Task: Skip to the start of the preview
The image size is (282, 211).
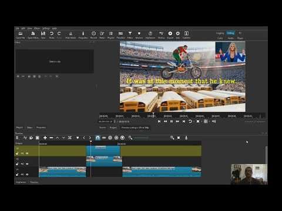Action: [x=159, y=121]
